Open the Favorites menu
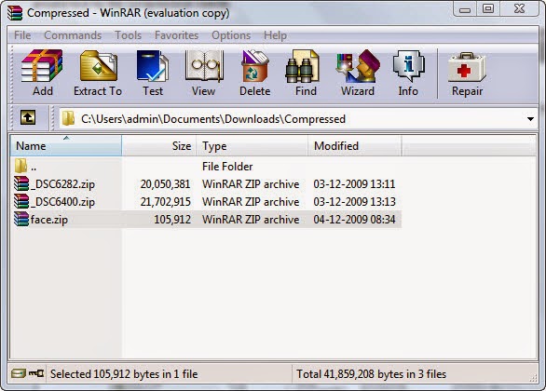Screen dimensions: 546x391 (176, 35)
